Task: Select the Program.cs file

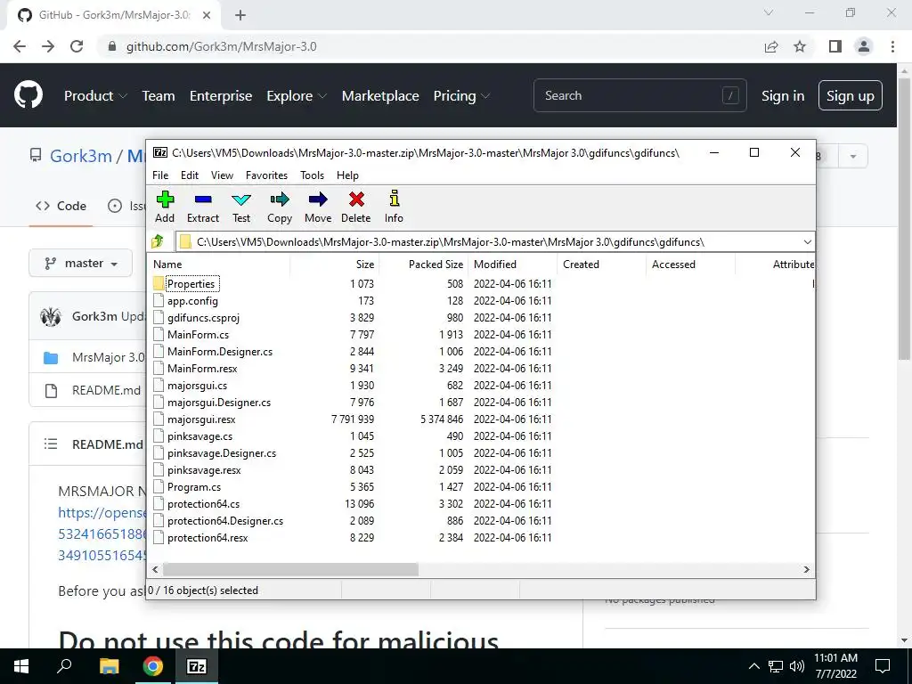Action: (x=193, y=487)
